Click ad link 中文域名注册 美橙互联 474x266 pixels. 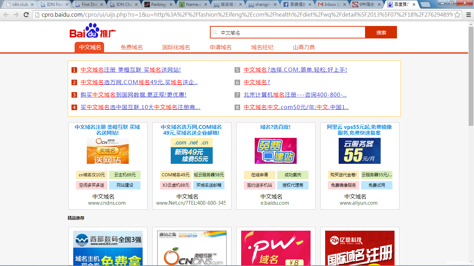(130, 70)
